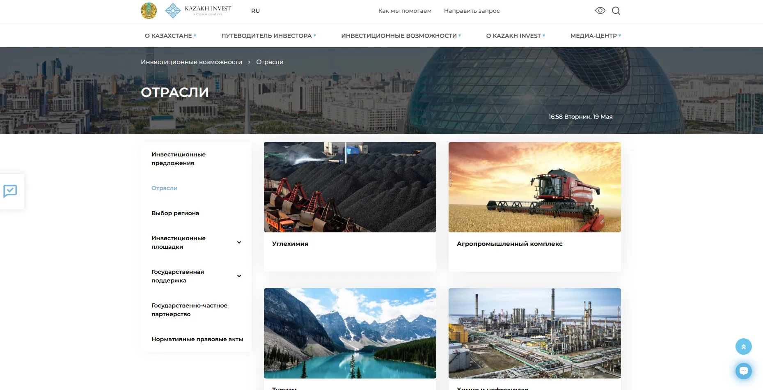Open the «Как мы помогаем» link

click(x=405, y=11)
